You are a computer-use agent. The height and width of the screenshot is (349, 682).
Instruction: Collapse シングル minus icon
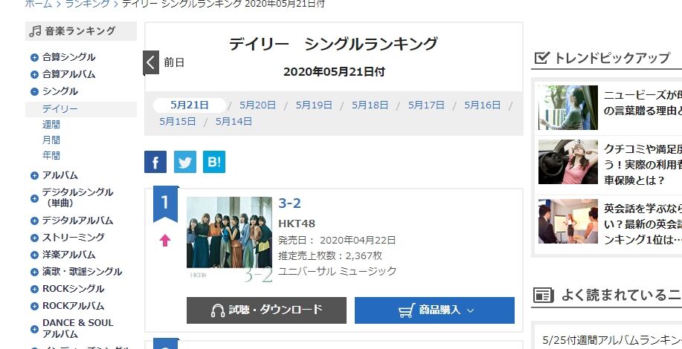[x=34, y=91]
